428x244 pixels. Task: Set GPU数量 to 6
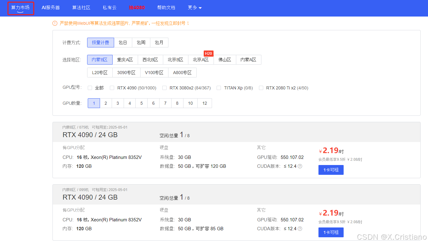point(153,103)
